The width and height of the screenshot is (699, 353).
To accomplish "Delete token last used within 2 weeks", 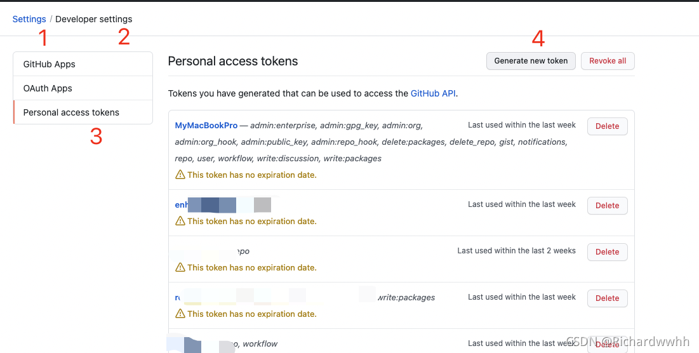I will click(x=607, y=252).
